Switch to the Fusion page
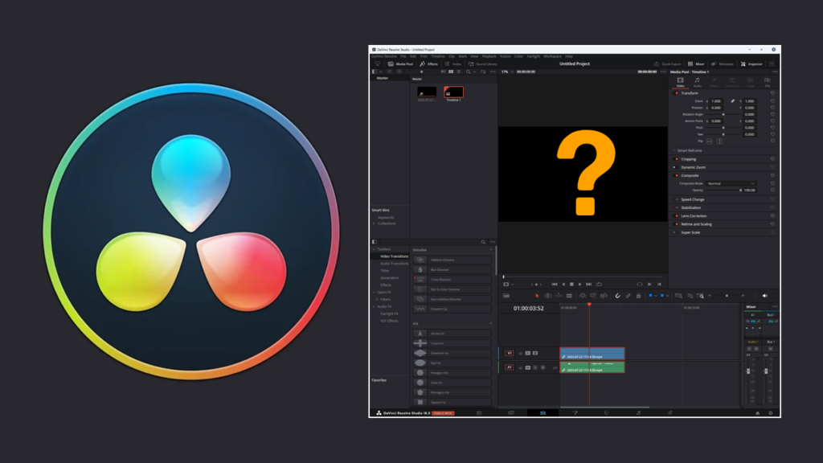Image resolution: width=823 pixels, height=463 pixels. [x=576, y=414]
